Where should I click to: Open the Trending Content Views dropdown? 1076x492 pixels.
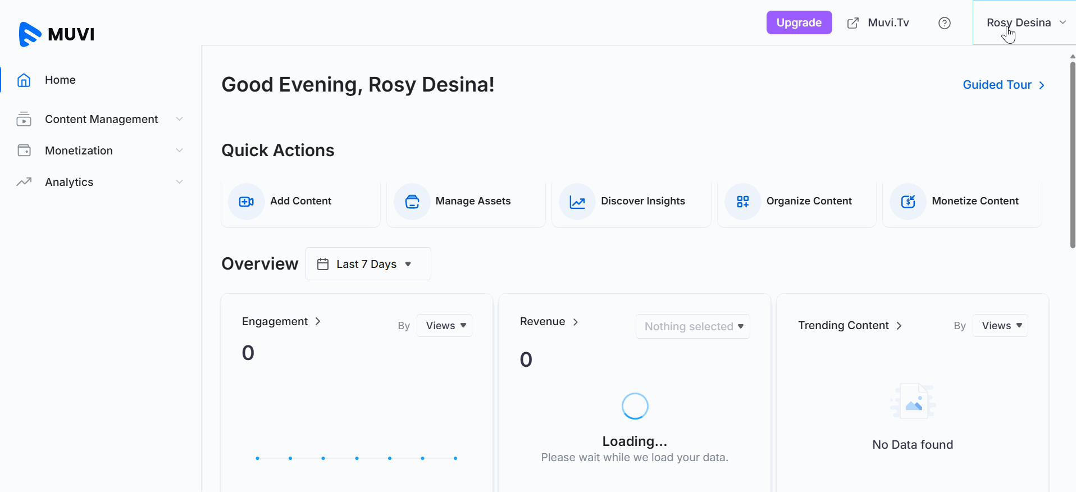tap(1000, 326)
